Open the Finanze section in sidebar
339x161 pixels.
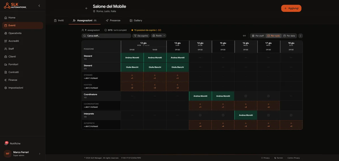(x=23, y=80)
